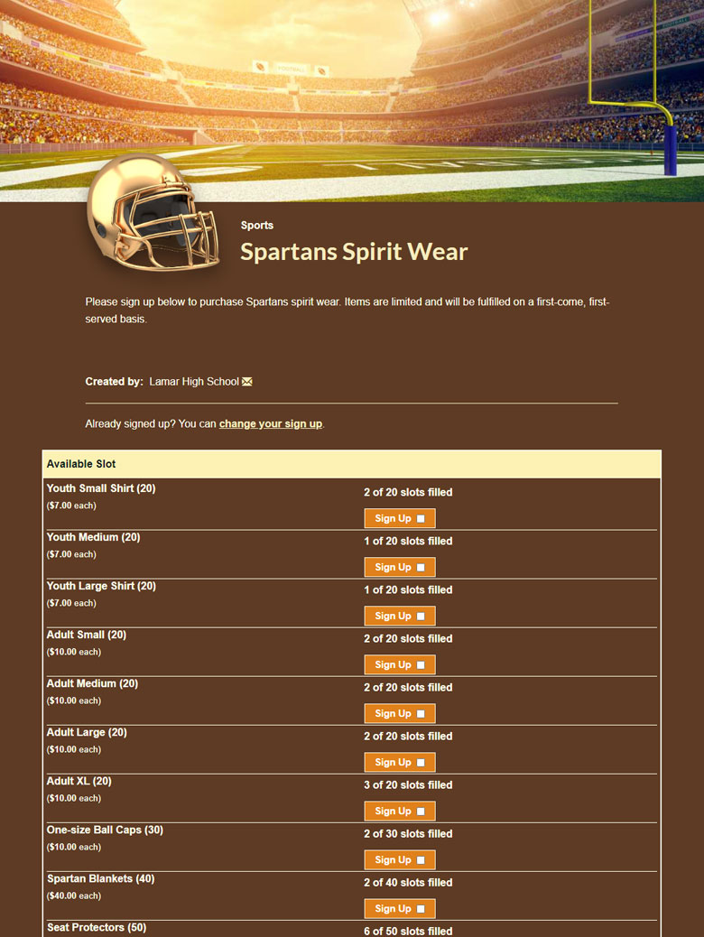Tick the Sign Up checkbox for Youth Medium
This screenshot has width=704, height=937.
(421, 568)
